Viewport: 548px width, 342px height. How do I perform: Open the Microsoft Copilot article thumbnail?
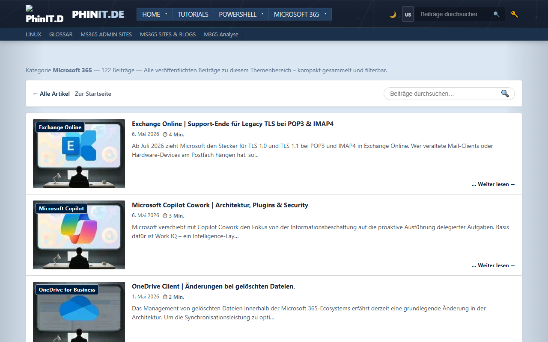79,235
